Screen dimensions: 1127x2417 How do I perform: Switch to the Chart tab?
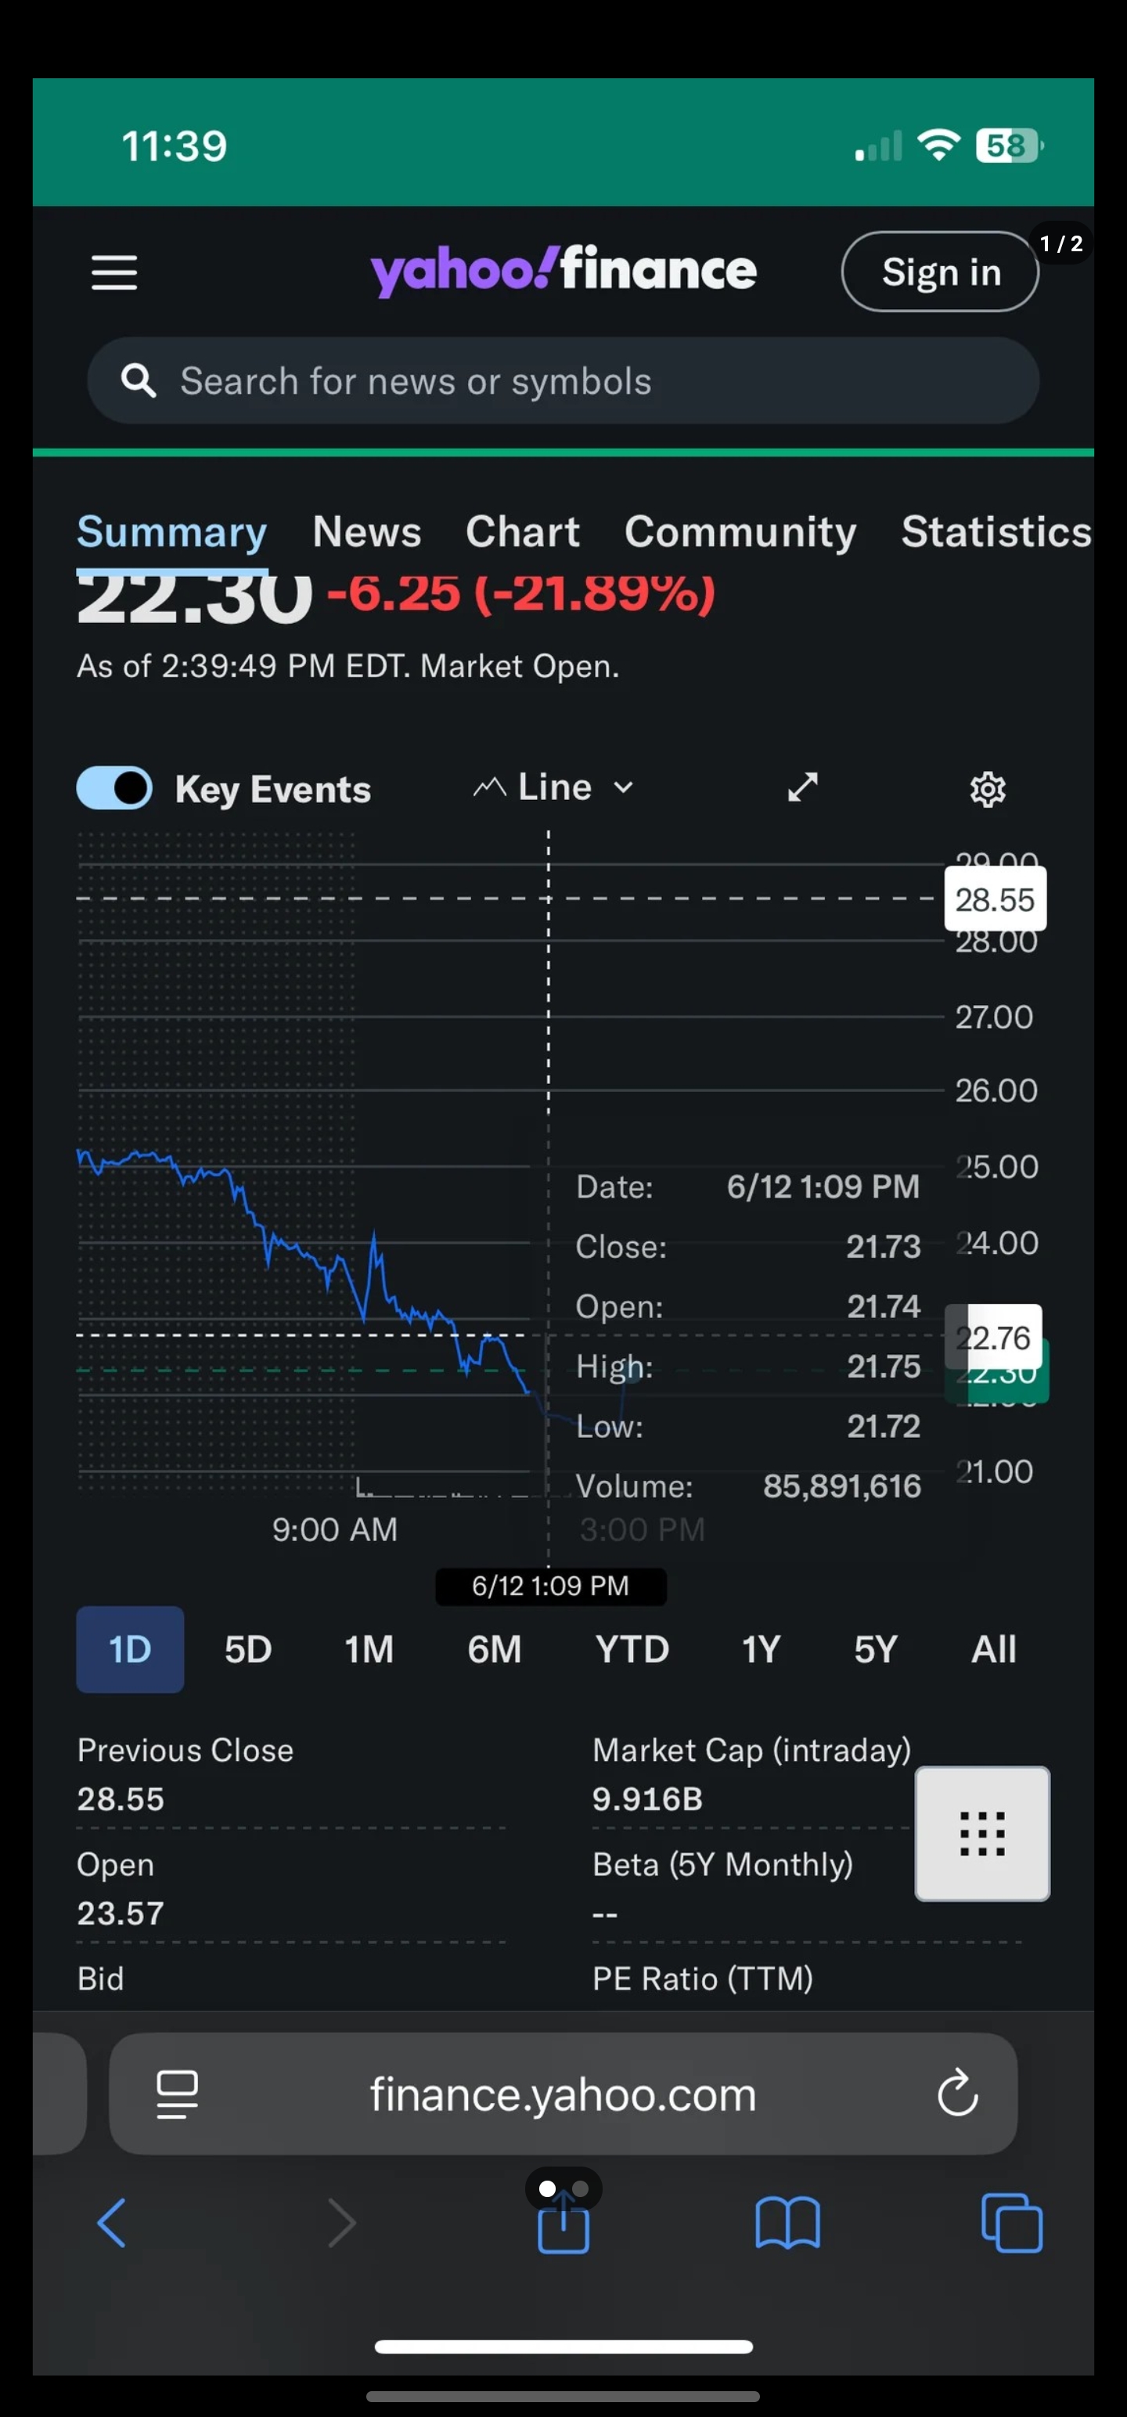[x=523, y=532]
